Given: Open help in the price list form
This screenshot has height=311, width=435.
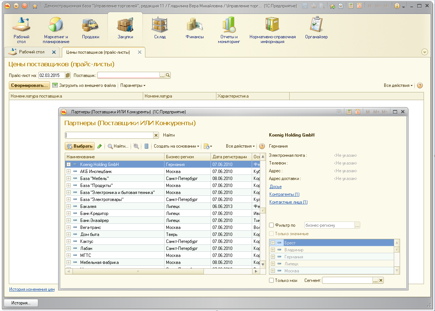Looking at the screenshot, I should pyautogui.click(x=420, y=85).
